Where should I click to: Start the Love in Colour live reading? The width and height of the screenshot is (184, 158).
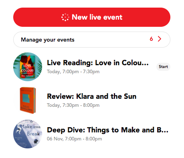(x=163, y=67)
